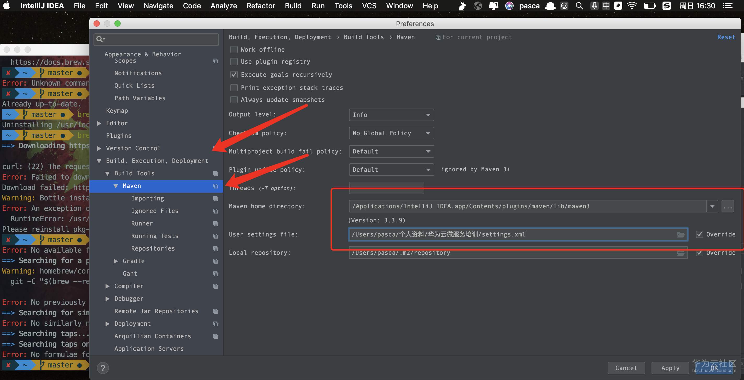Click the project-level icon beside Runner
Viewport: 744px width, 380px height.
point(216,224)
